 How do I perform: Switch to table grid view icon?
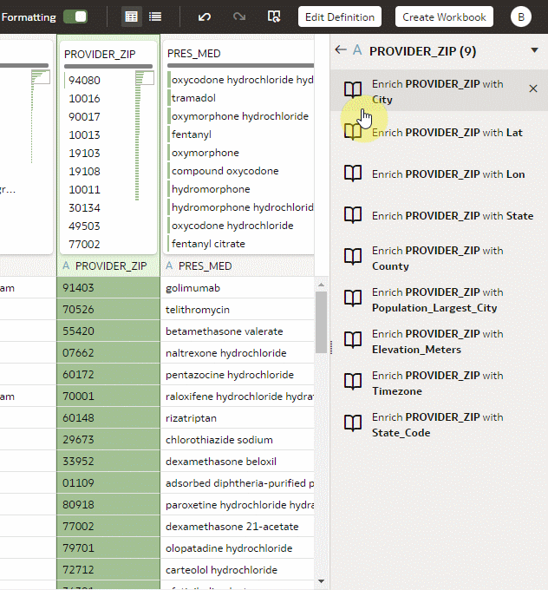[131, 17]
